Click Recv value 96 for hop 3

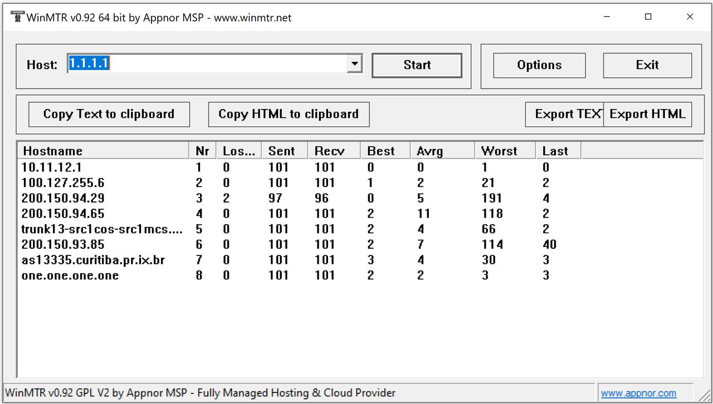click(321, 198)
